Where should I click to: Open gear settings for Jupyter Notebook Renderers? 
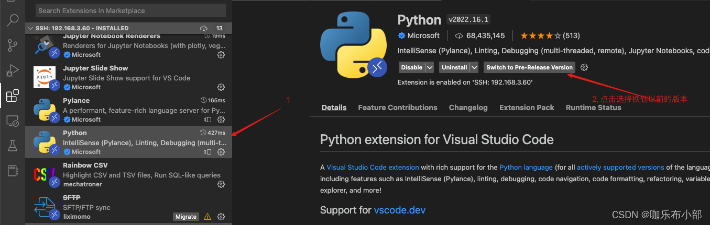tap(221, 55)
